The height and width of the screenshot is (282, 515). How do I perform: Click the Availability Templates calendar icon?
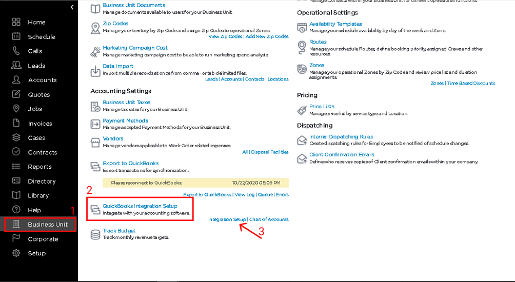coord(302,28)
